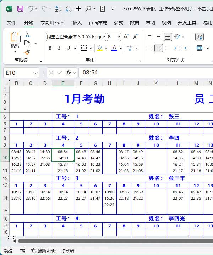The image size is (213, 255).
Task: Click the Undo arrow icon
Action: tap(31, 9)
